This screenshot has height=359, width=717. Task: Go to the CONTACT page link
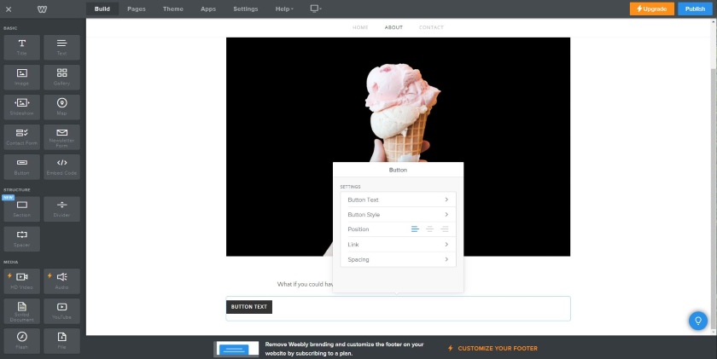pos(431,27)
